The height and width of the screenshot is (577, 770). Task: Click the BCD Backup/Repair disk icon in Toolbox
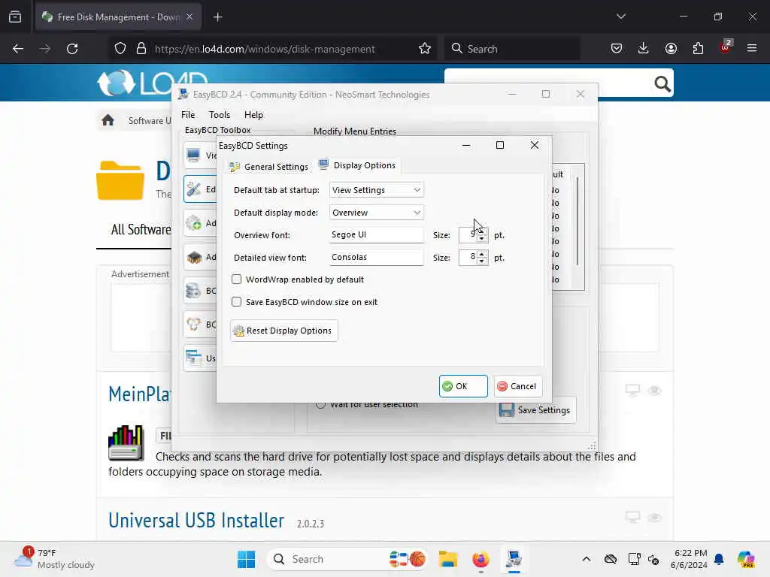(x=193, y=291)
